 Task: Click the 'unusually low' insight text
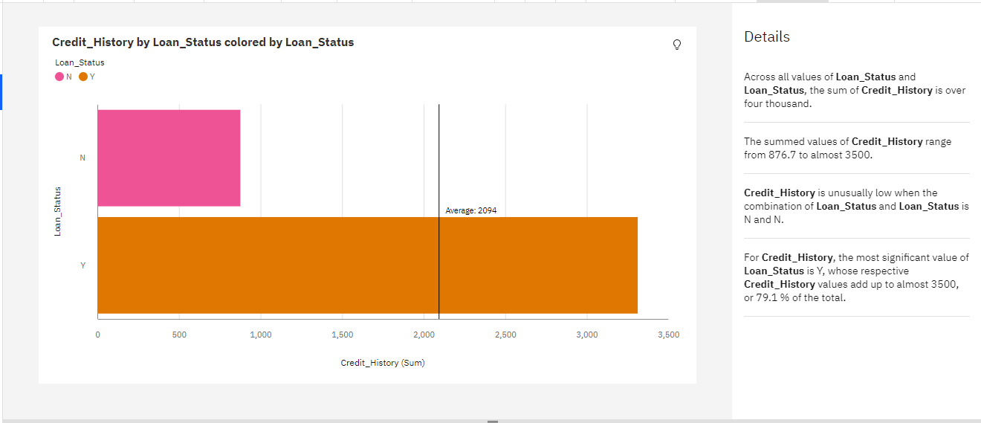pyautogui.click(x=856, y=206)
